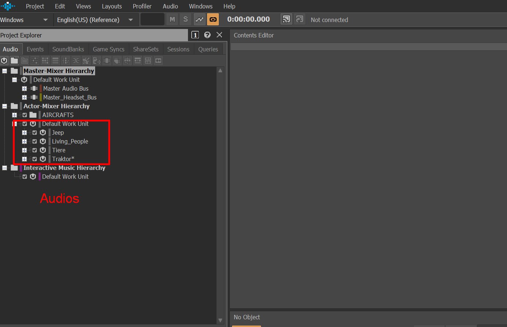Click the Music Playlist Container toolbar icon
Image resolution: width=507 pixels, height=327 pixels.
coord(138,61)
